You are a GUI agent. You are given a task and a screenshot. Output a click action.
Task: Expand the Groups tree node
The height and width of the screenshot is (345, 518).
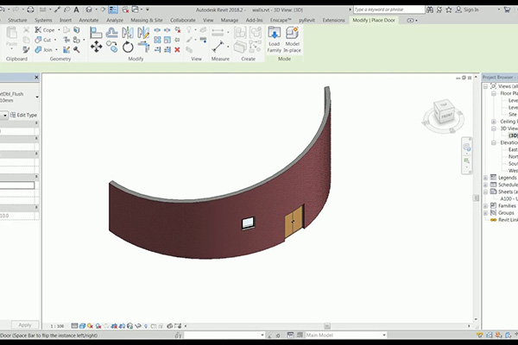[485, 213]
